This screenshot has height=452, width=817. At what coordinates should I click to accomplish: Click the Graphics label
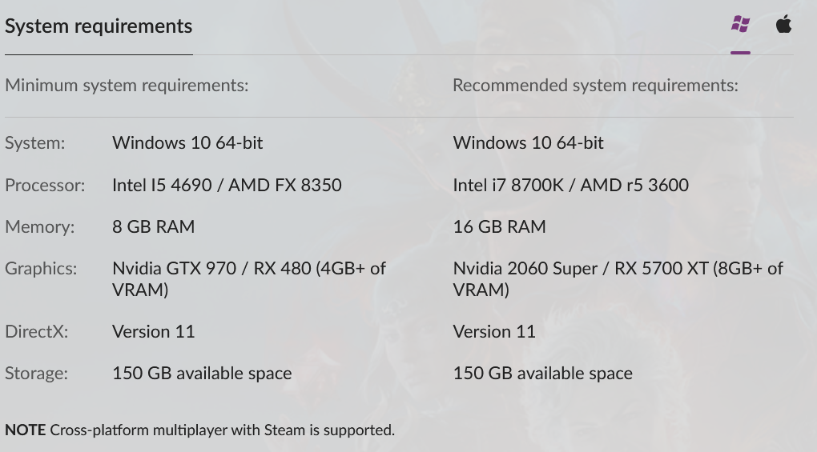pos(41,268)
